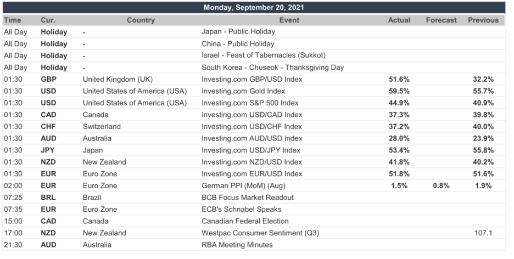This screenshot has height=259, width=514.
Task: Click the Actual column header
Action: [399, 20]
